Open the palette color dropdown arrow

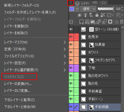pyautogui.click(x=77, y=9)
